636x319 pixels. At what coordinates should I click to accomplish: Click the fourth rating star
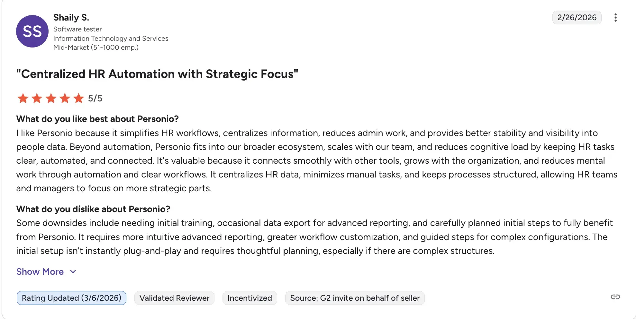(x=65, y=98)
